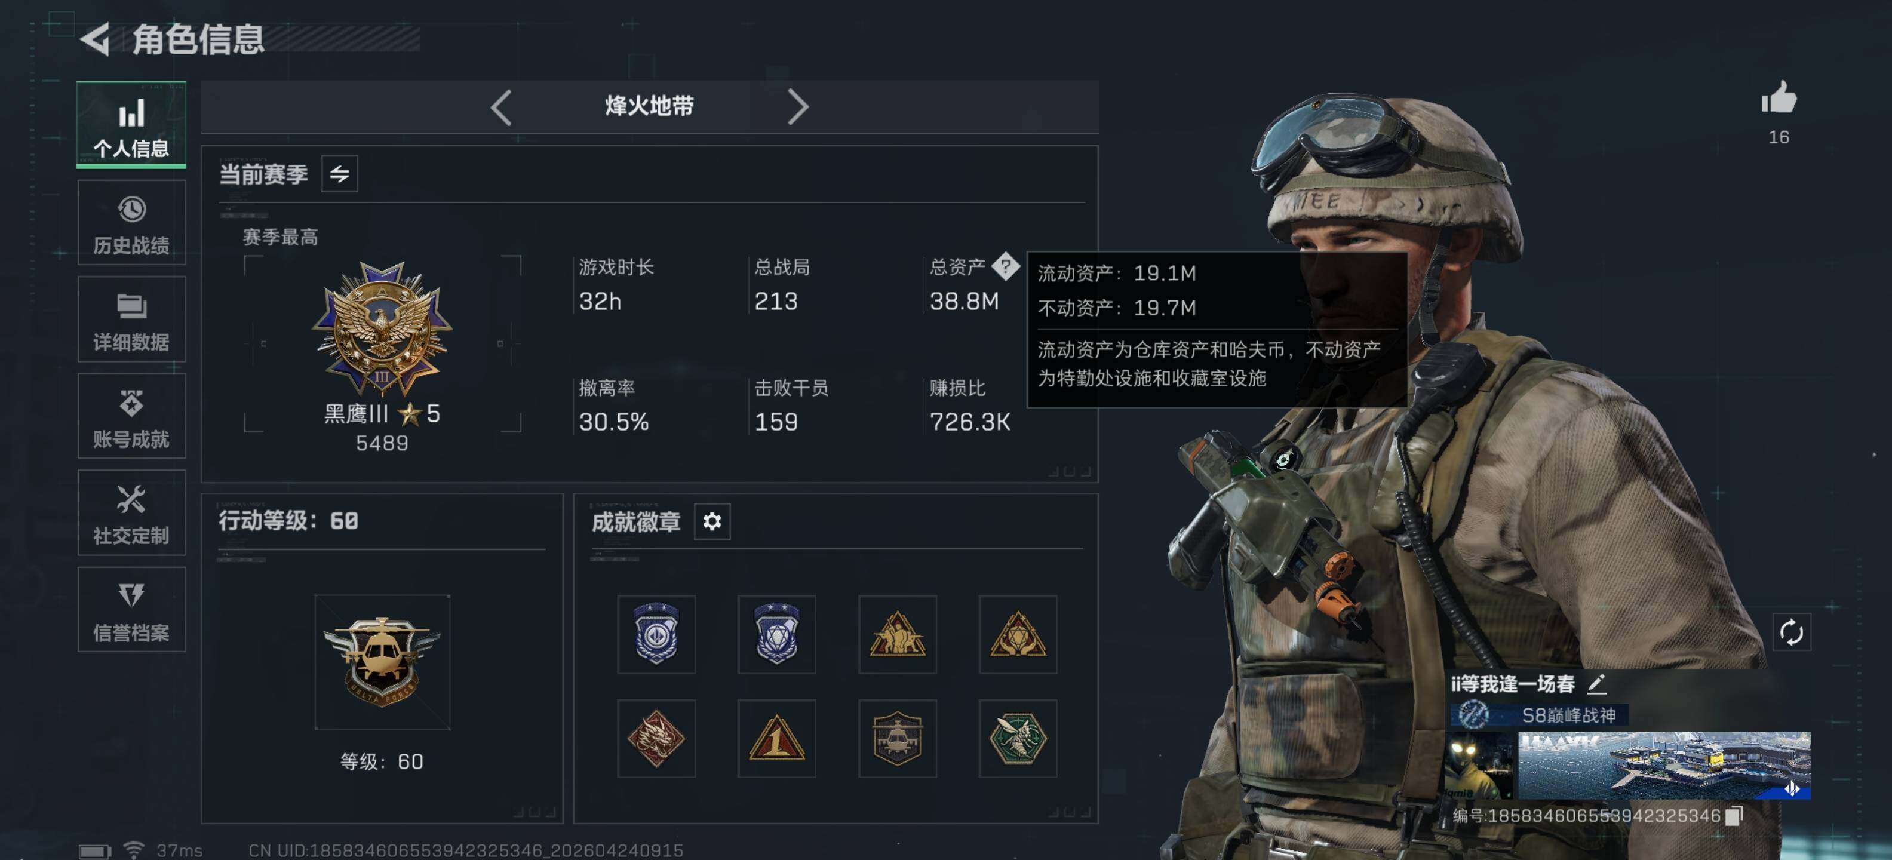Screen dimensions: 1892x860
Task: Switch to the previous mode with left chevron
Action: [501, 107]
